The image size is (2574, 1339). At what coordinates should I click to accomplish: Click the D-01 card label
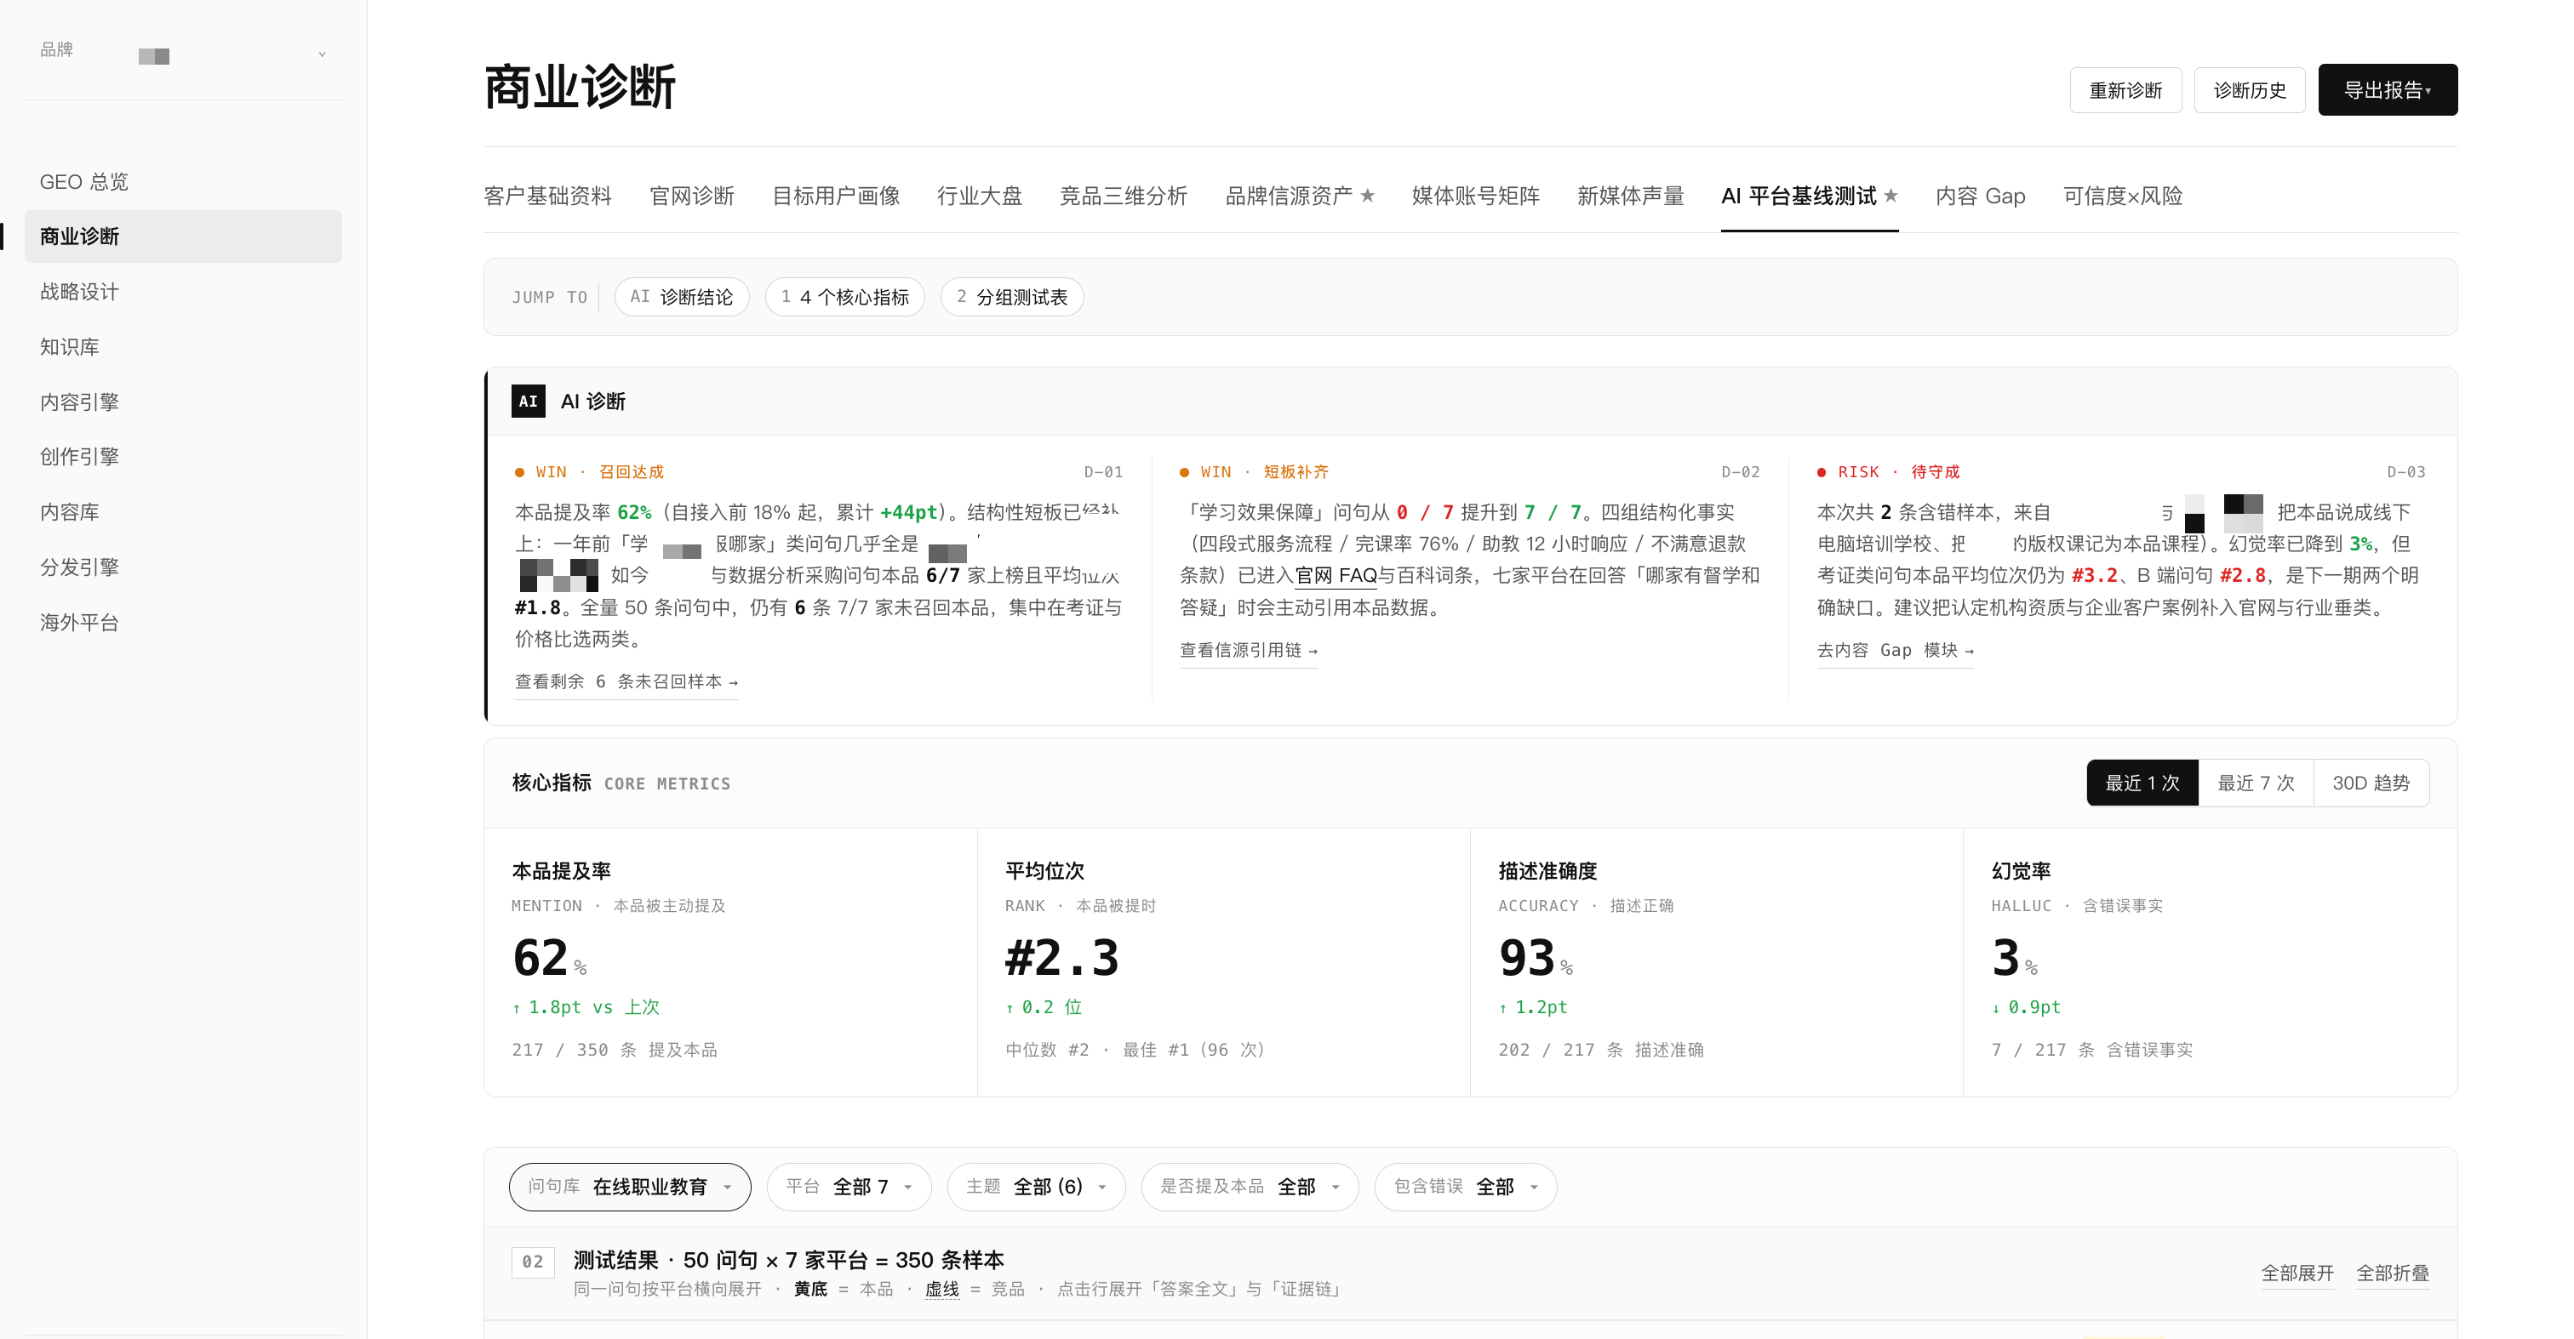click(x=1103, y=471)
